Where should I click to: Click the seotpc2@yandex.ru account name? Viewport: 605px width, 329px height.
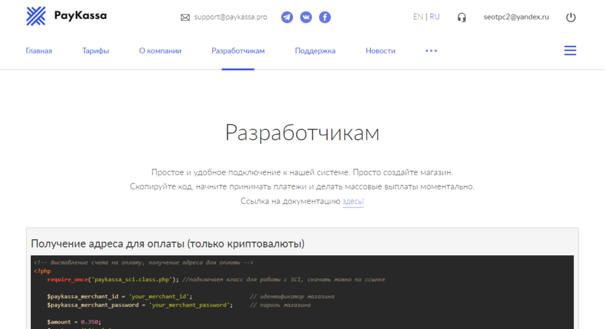point(516,17)
